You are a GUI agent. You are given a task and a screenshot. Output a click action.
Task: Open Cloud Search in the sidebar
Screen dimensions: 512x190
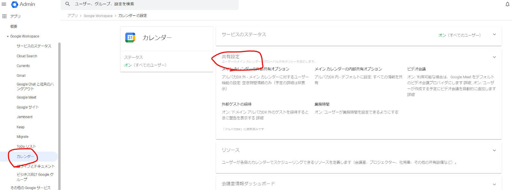click(x=27, y=56)
